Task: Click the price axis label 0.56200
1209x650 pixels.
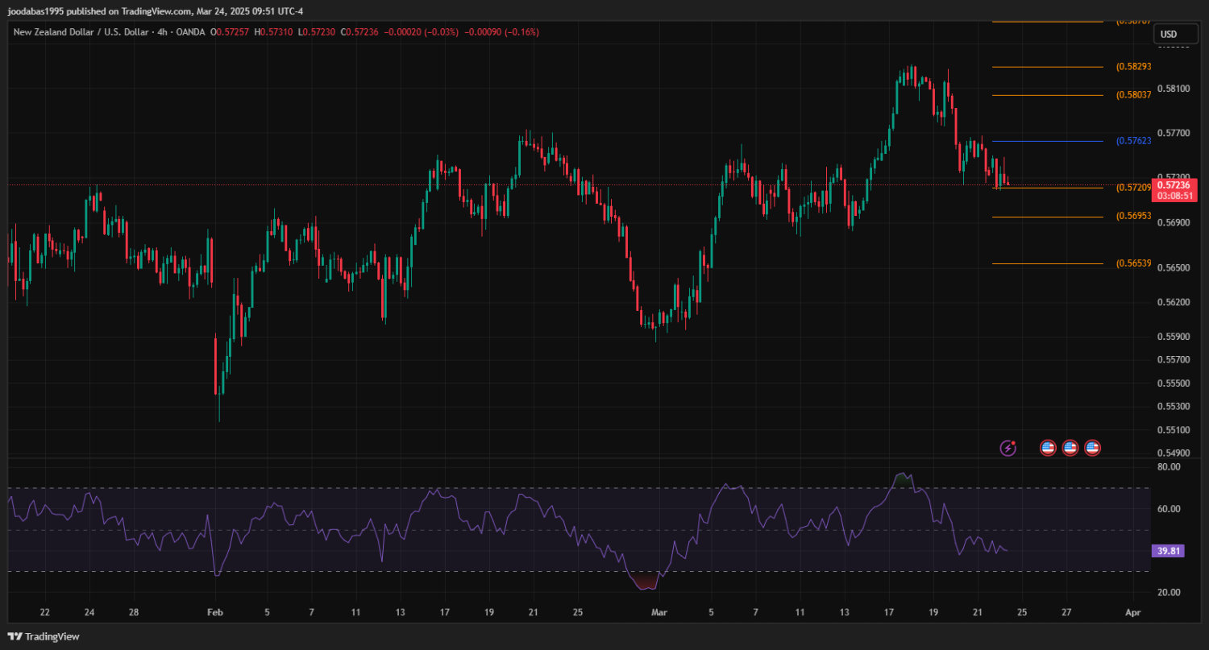Action: tap(1174, 302)
